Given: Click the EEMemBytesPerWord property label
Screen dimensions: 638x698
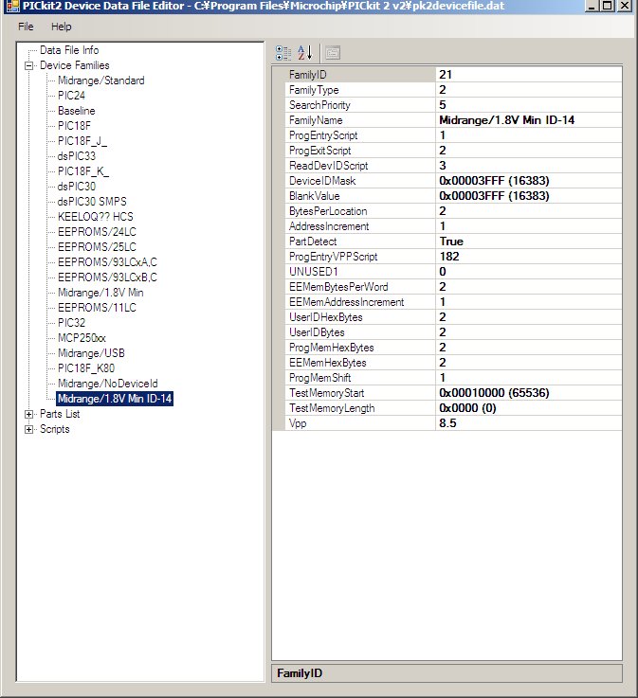Looking at the screenshot, I should tap(338, 287).
